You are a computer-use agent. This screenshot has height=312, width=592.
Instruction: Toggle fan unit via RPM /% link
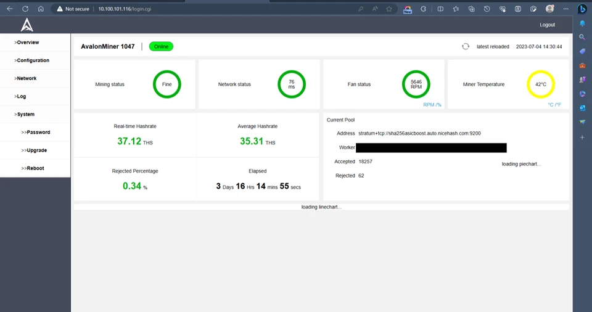pyautogui.click(x=432, y=105)
